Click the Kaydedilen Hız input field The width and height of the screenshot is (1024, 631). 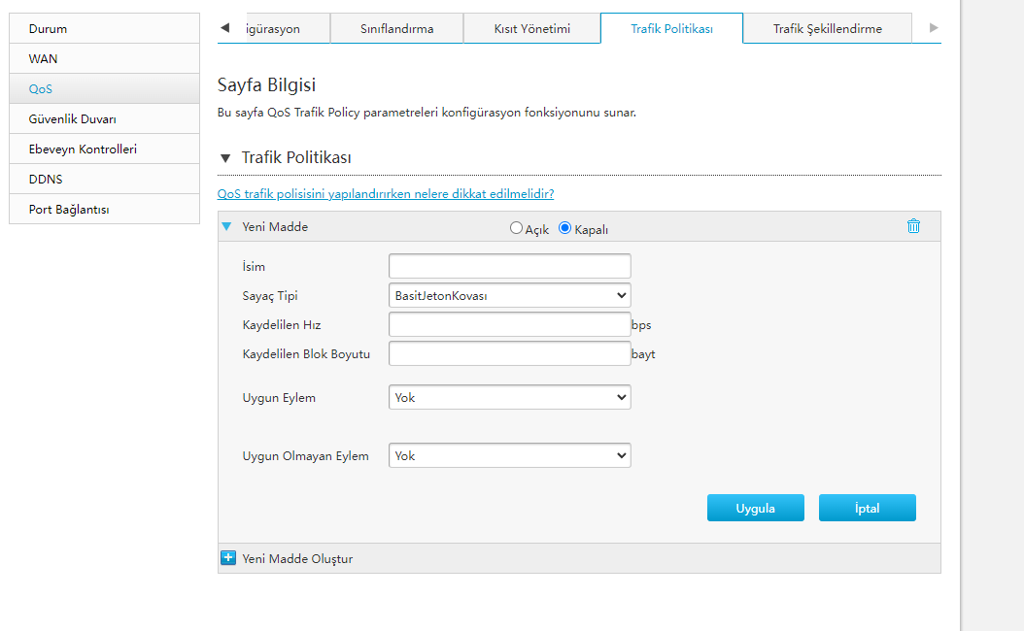509,324
